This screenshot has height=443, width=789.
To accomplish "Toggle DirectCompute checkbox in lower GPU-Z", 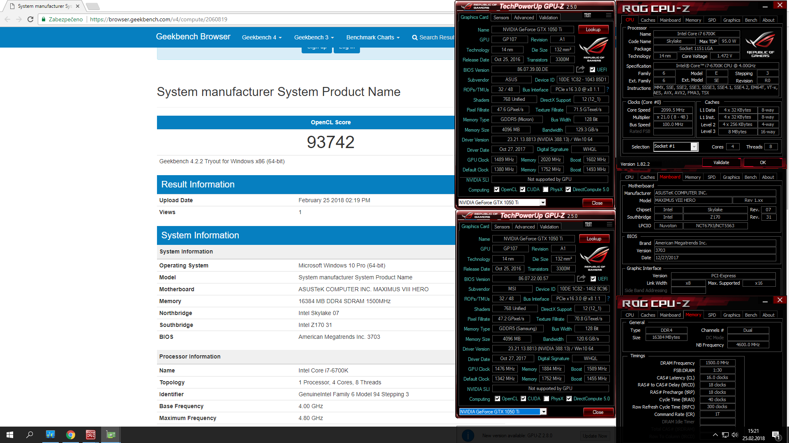I will pos(569,399).
